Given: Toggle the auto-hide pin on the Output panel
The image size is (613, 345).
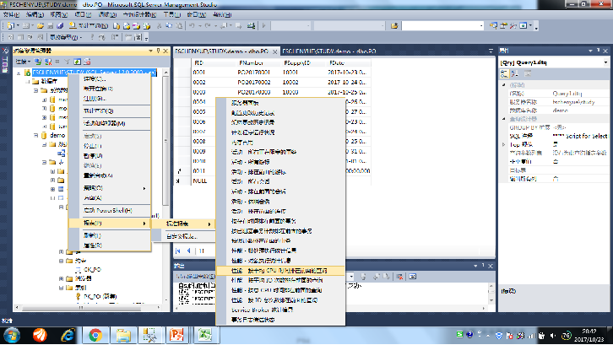Looking at the screenshot, I should click(x=483, y=266).
